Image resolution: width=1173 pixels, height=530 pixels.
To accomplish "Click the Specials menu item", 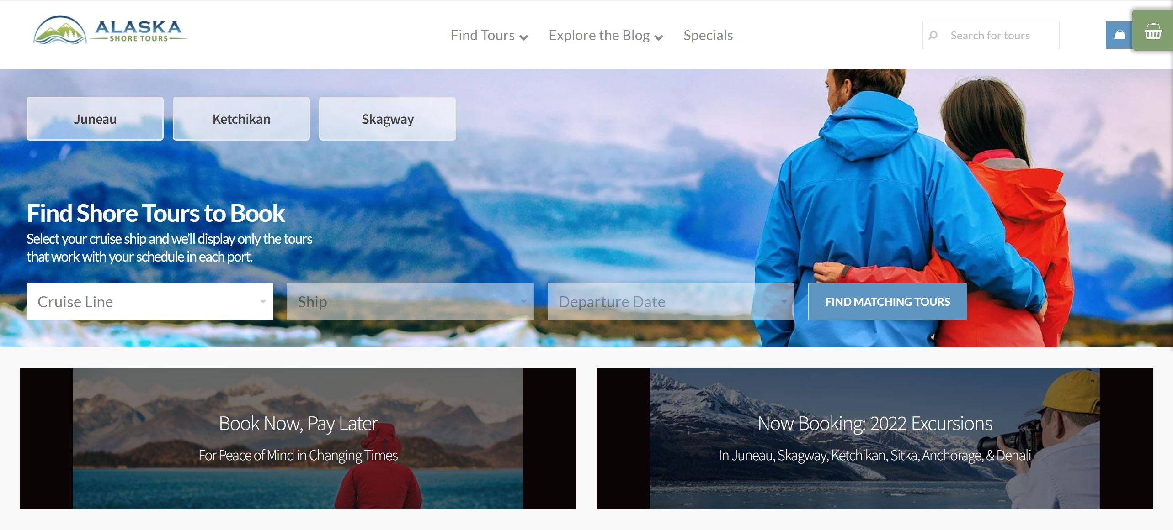I will point(709,34).
